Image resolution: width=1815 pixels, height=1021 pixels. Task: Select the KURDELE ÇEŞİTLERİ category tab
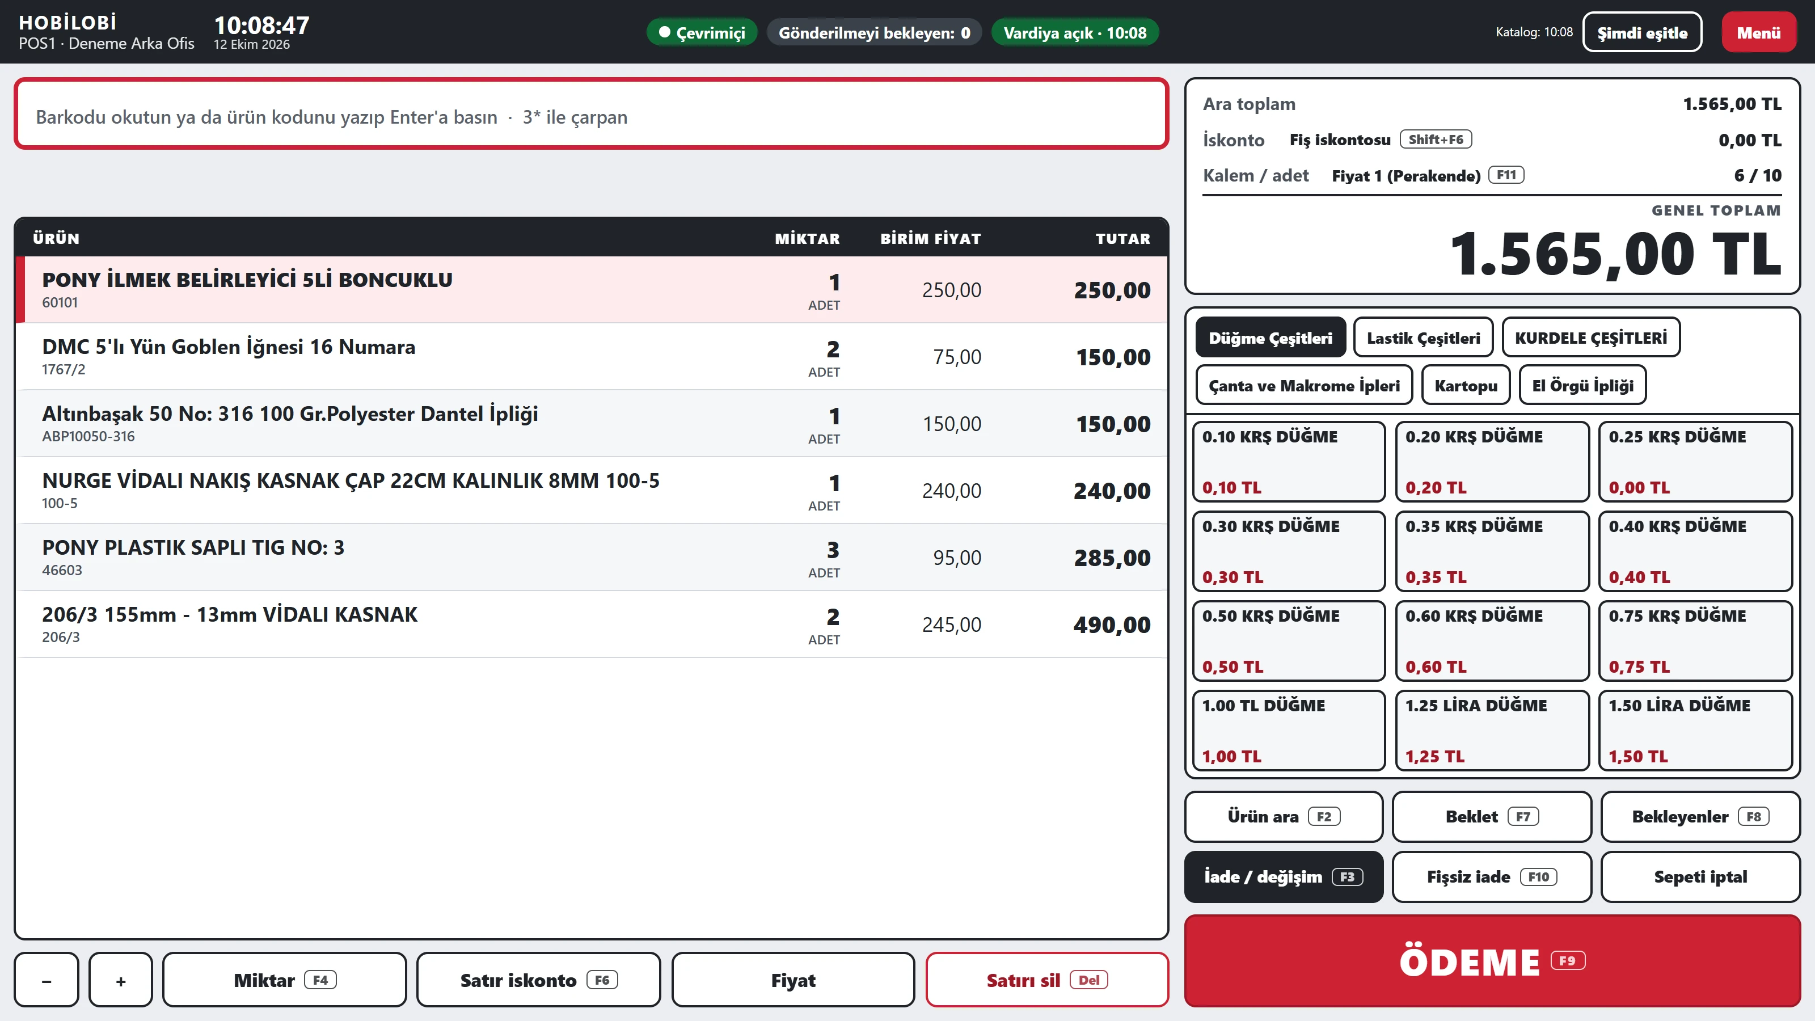(x=1591, y=337)
